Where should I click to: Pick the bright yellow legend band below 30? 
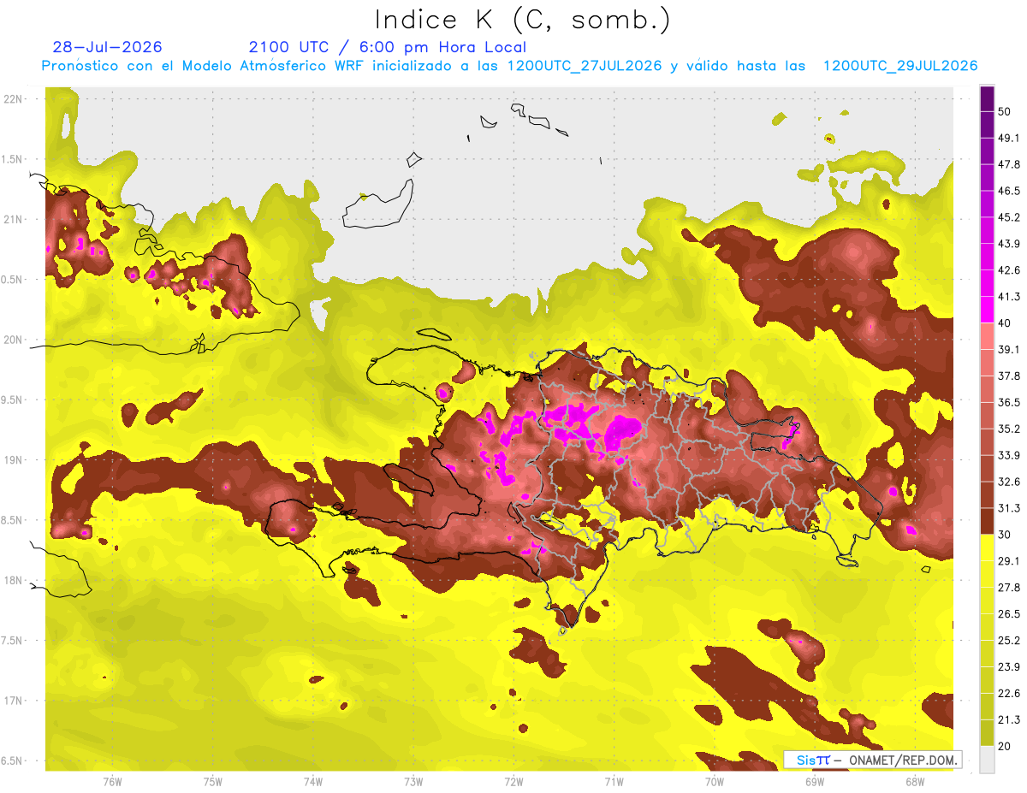[988, 547]
